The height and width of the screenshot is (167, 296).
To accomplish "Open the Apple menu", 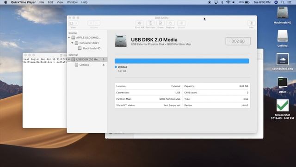I will [6, 2].
